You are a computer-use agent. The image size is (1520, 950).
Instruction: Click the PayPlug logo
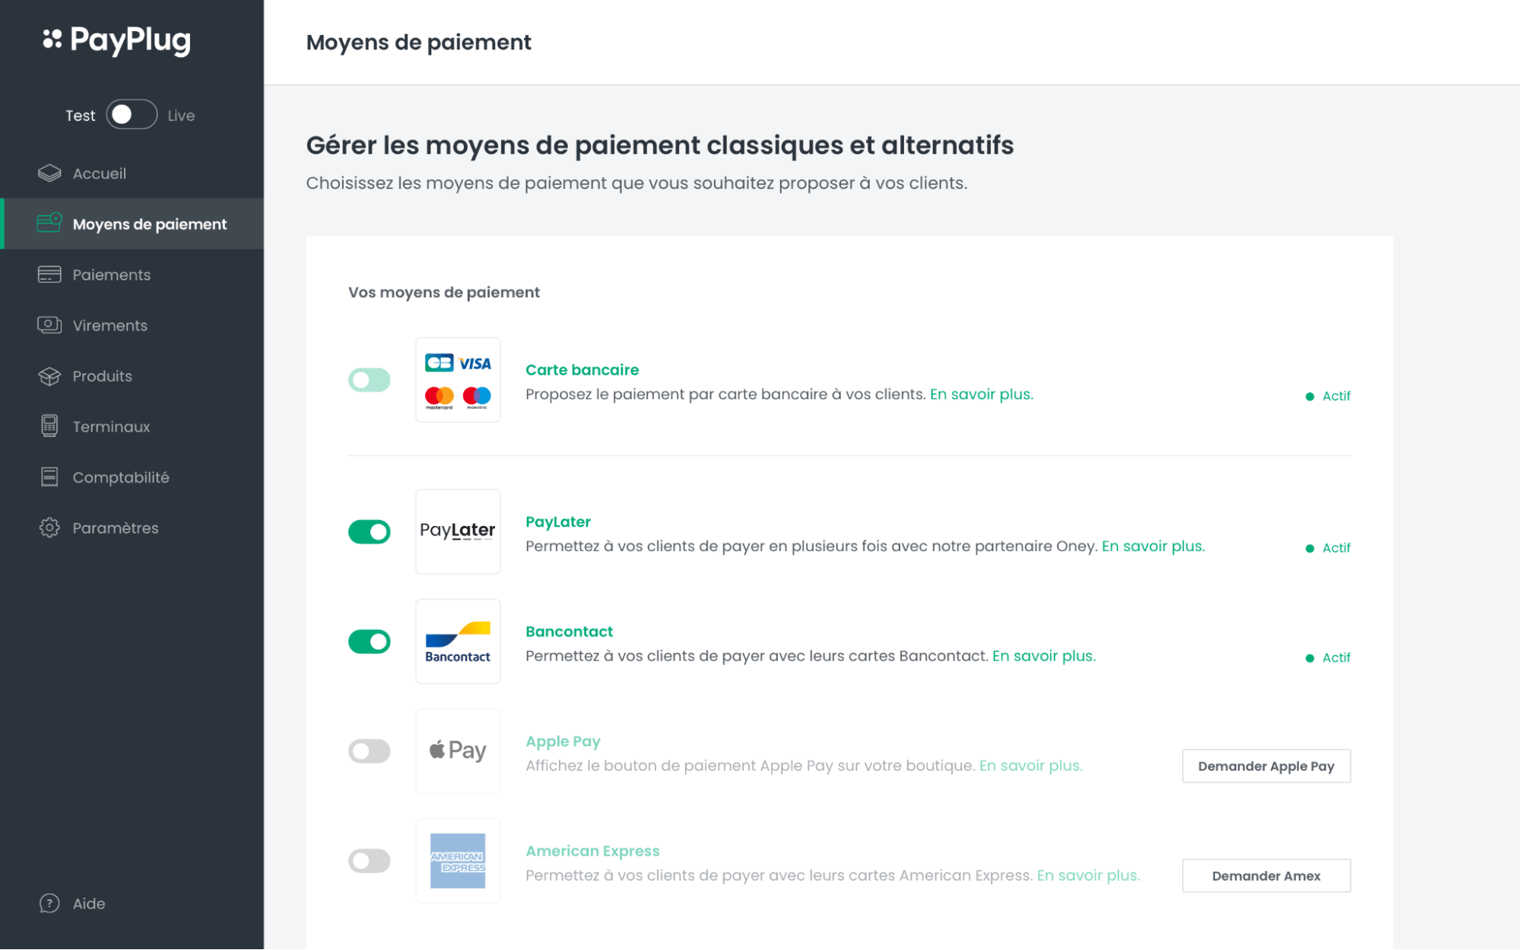[x=116, y=40]
